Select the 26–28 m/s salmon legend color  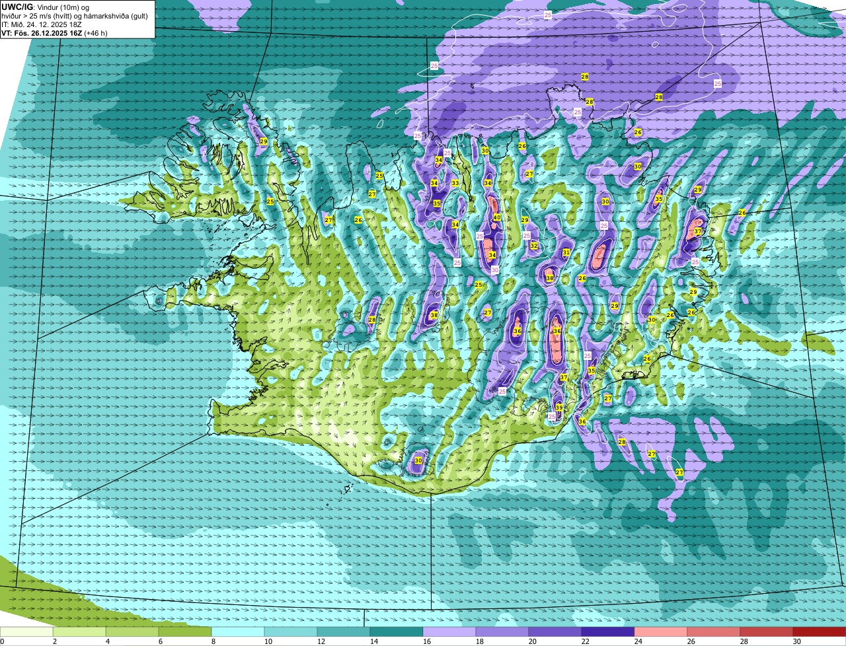click(714, 631)
